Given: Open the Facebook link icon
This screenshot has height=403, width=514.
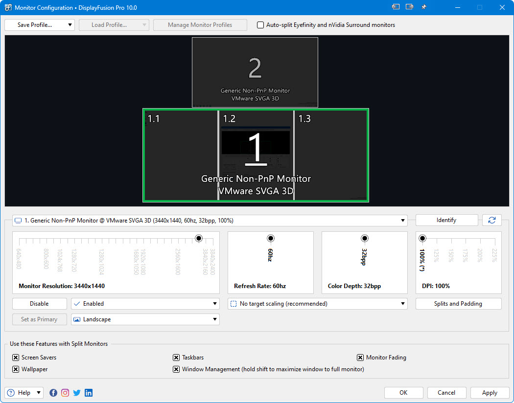Looking at the screenshot, I should tap(53, 393).
